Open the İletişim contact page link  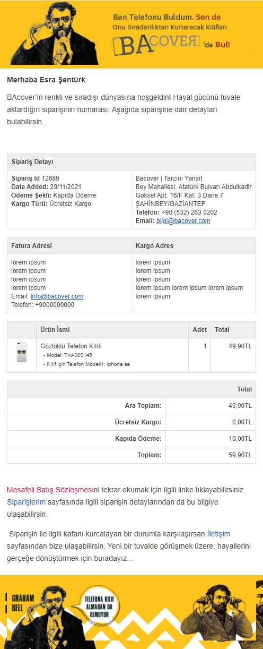tap(218, 533)
